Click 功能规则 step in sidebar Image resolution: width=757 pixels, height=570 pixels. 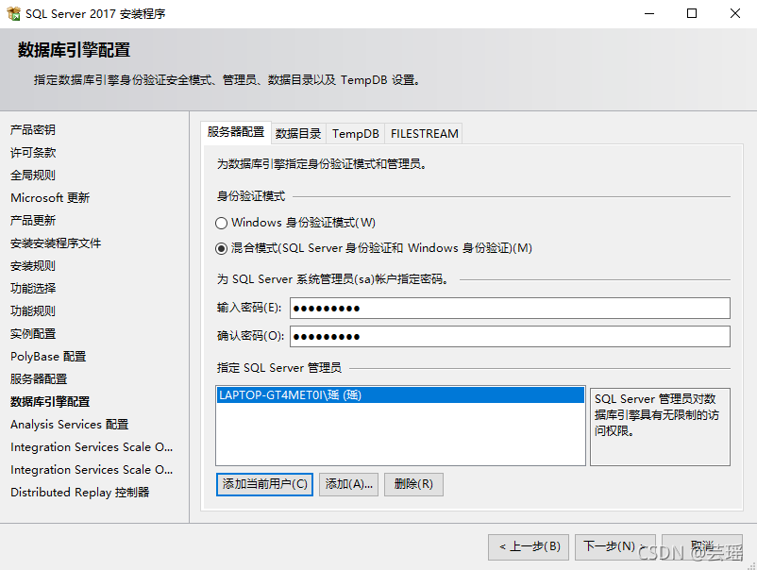[33, 311]
